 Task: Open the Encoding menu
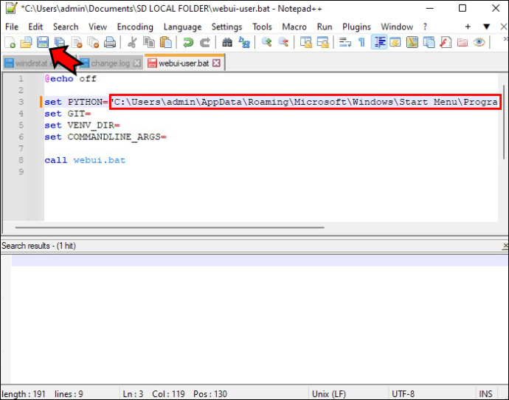click(x=135, y=27)
